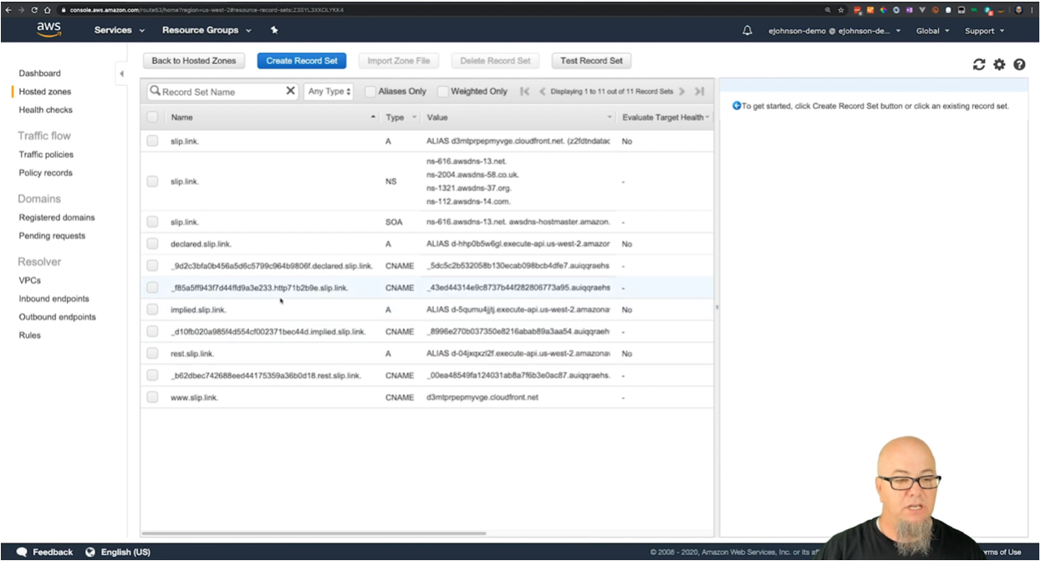
Task: Click the AWS logo to go home
Action: coord(48,30)
